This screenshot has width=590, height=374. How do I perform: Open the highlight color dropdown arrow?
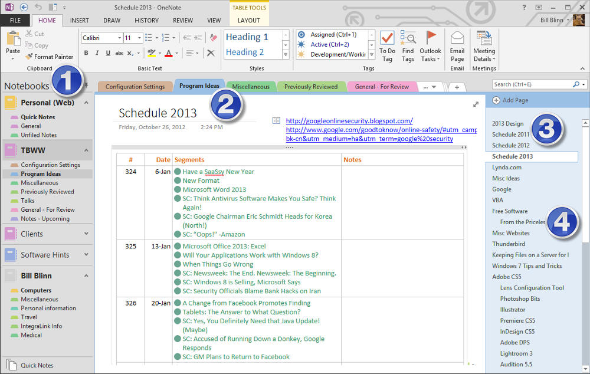[159, 53]
